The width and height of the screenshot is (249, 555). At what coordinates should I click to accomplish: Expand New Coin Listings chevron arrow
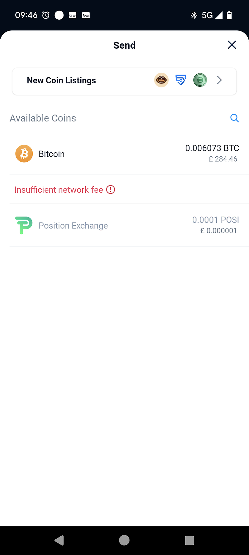click(x=219, y=80)
